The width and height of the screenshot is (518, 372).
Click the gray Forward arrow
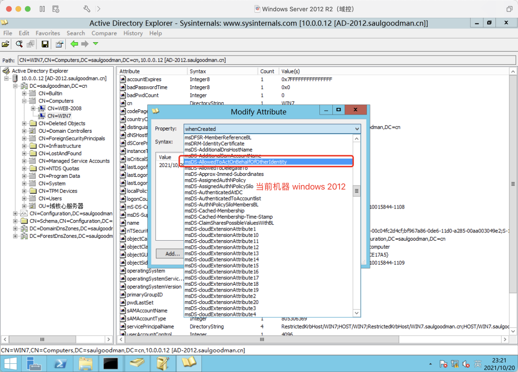click(x=85, y=44)
